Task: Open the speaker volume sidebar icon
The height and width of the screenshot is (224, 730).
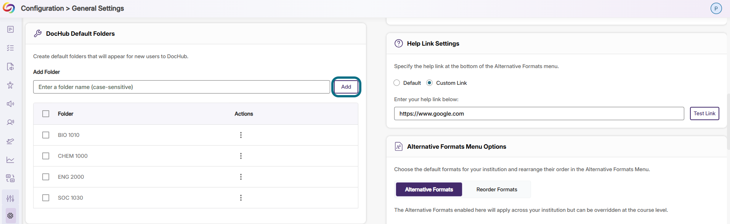Action: click(x=10, y=104)
